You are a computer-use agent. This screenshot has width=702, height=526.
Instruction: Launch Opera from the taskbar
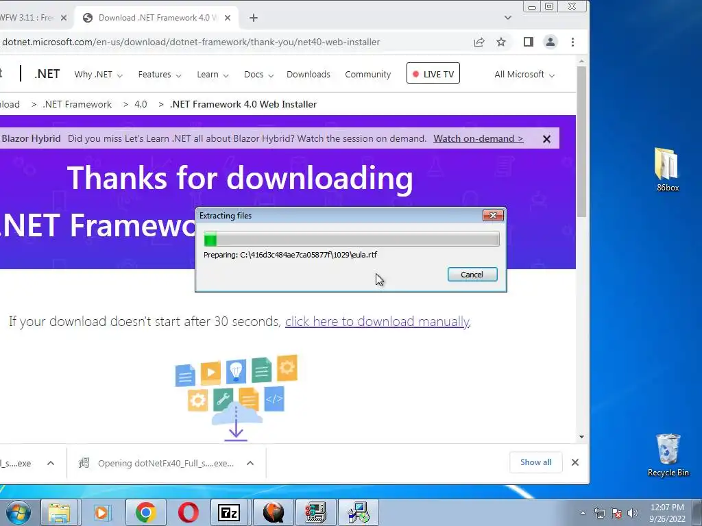189,512
